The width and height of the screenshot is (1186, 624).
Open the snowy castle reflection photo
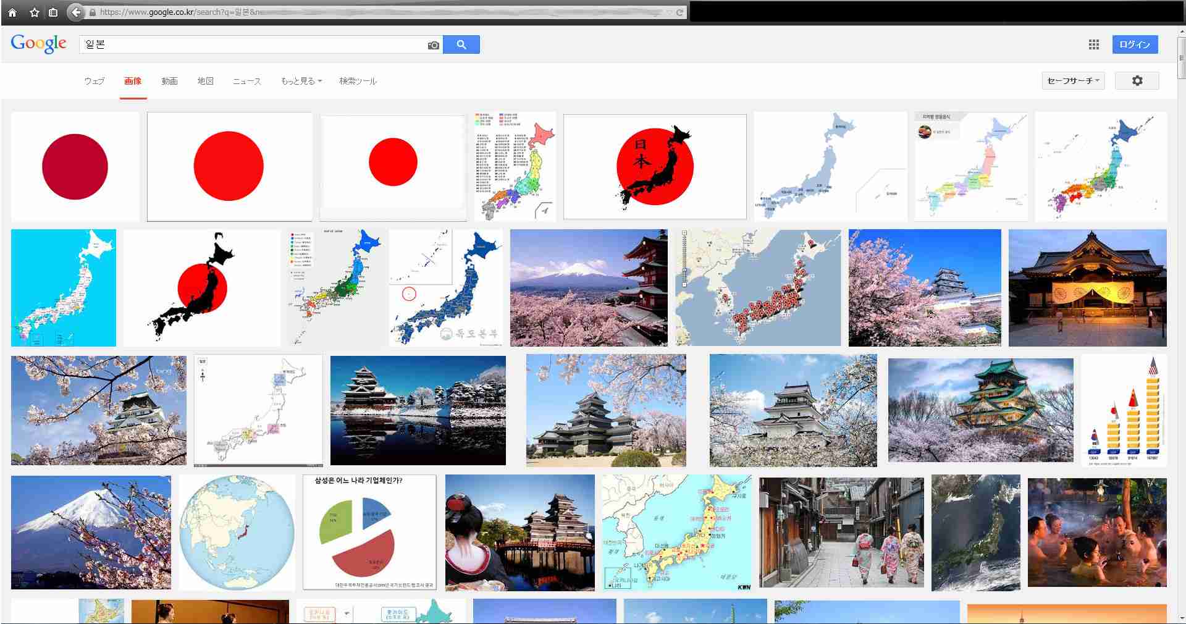(418, 410)
